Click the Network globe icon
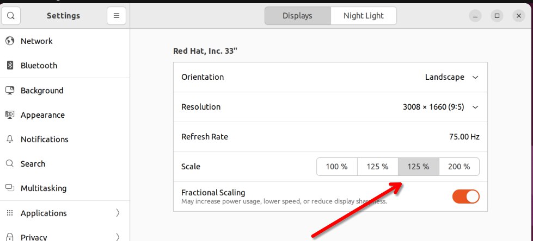The height and width of the screenshot is (241, 533). click(x=10, y=41)
